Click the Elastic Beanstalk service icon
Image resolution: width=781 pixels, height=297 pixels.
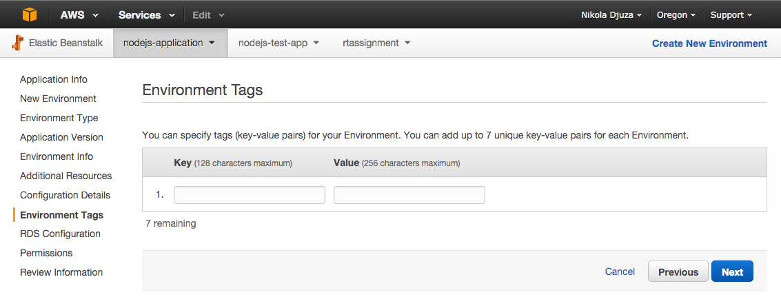18,43
